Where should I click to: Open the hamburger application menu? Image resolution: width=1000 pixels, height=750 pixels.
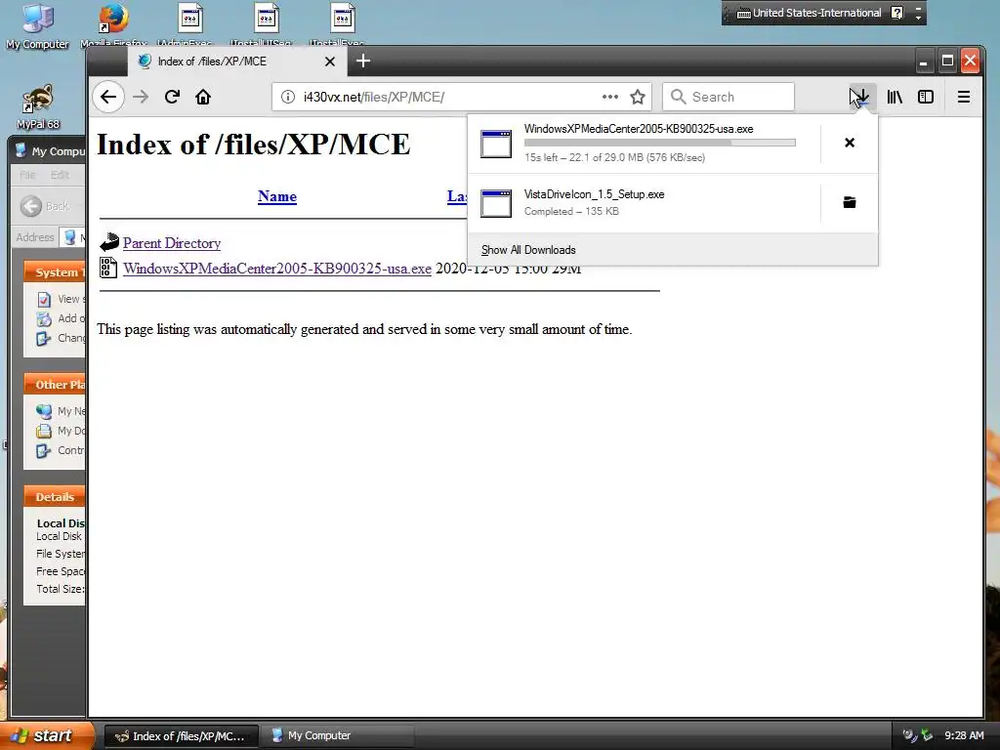964,97
